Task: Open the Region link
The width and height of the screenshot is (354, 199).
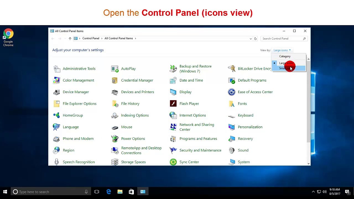Action: click(x=68, y=150)
